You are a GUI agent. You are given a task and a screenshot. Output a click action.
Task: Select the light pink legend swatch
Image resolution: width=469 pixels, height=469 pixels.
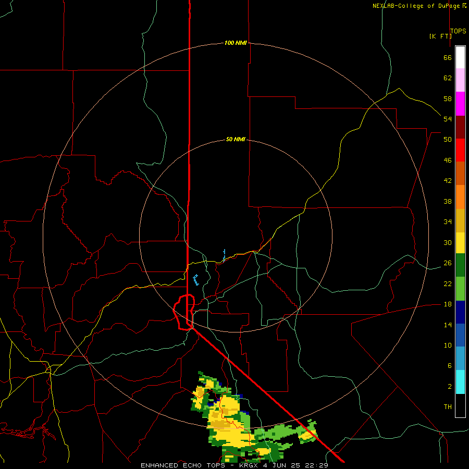click(x=460, y=80)
